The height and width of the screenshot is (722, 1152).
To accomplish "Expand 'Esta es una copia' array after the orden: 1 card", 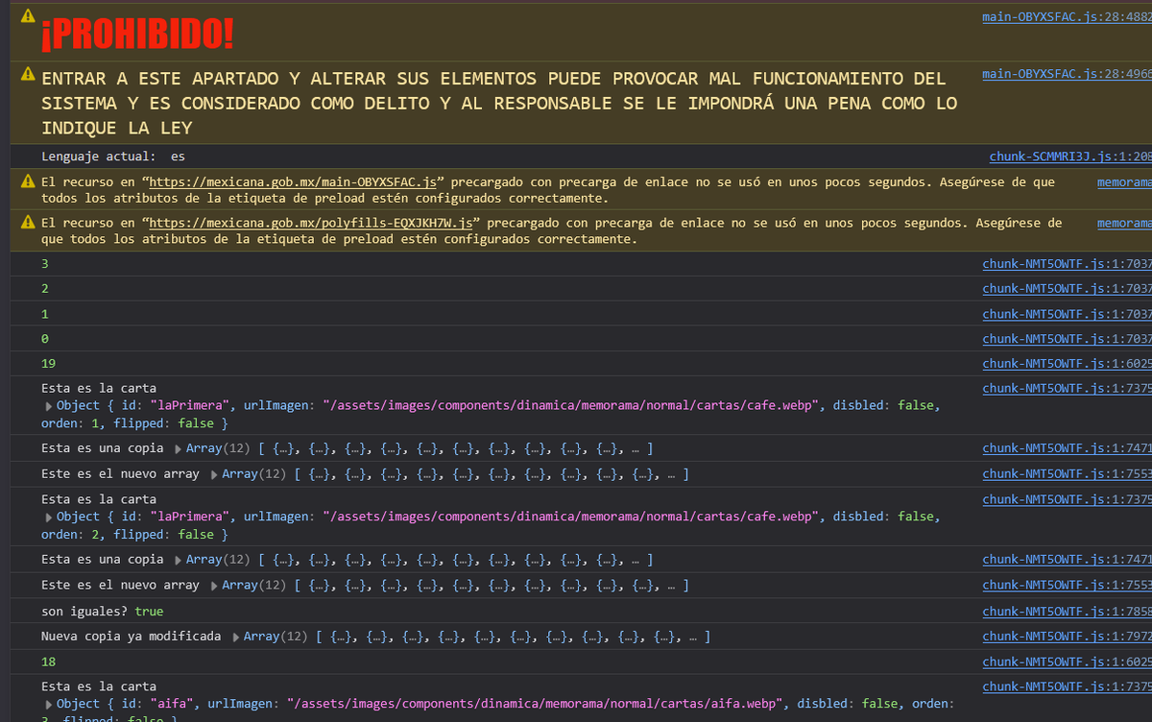I will [179, 448].
